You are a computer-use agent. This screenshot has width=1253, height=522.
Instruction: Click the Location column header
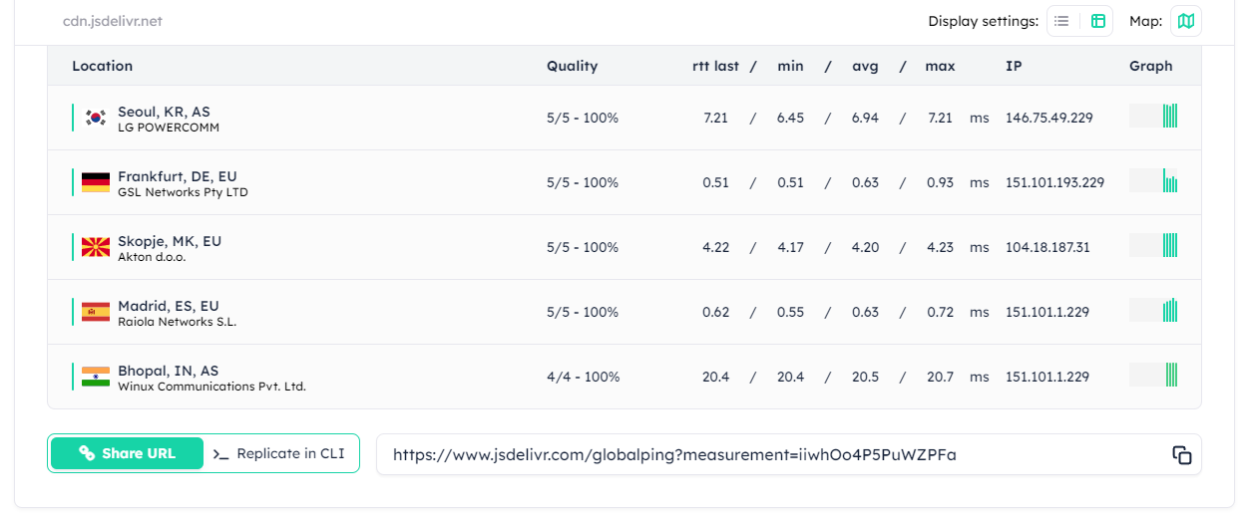(x=102, y=66)
